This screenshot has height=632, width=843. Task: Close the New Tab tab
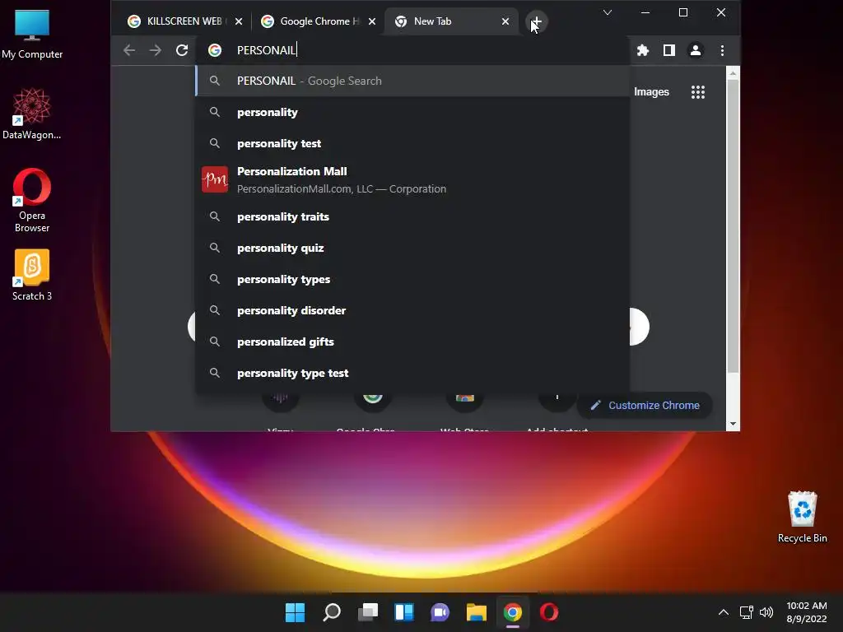coord(505,21)
